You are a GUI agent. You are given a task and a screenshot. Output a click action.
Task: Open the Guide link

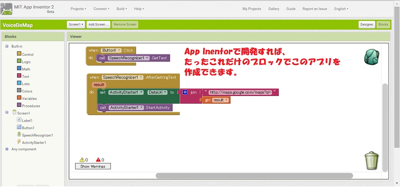coord(291,9)
